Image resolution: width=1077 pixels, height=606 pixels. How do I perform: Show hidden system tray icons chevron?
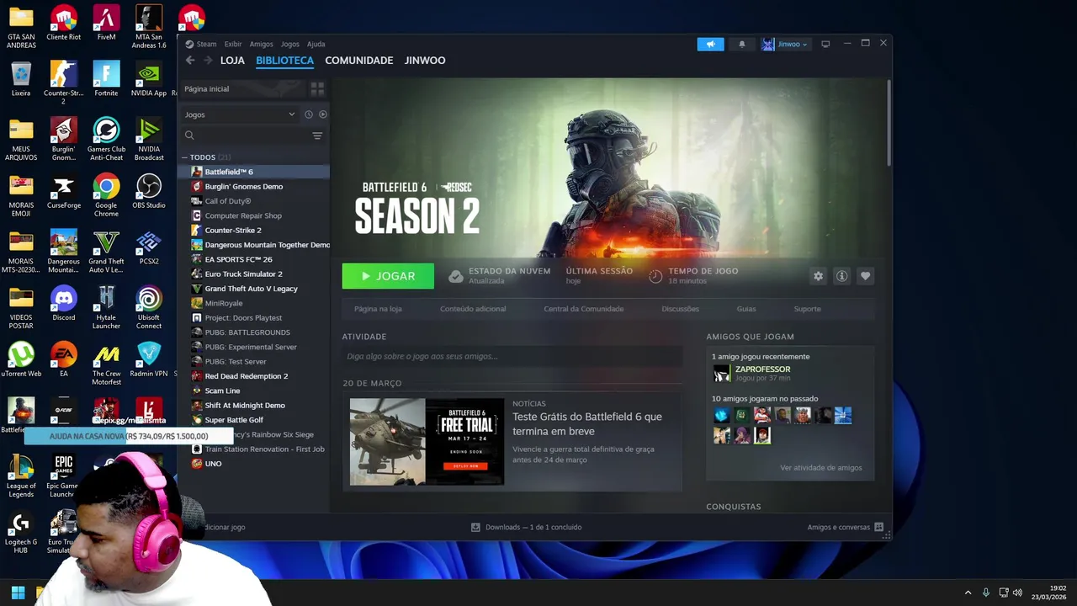pyautogui.click(x=968, y=593)
